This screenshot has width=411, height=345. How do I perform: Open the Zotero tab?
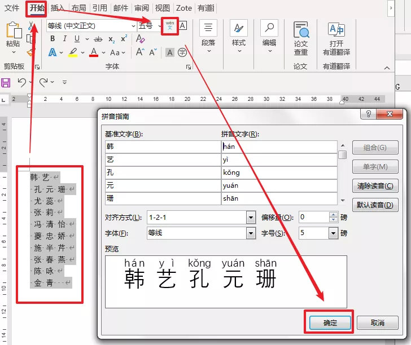[184, 8]
